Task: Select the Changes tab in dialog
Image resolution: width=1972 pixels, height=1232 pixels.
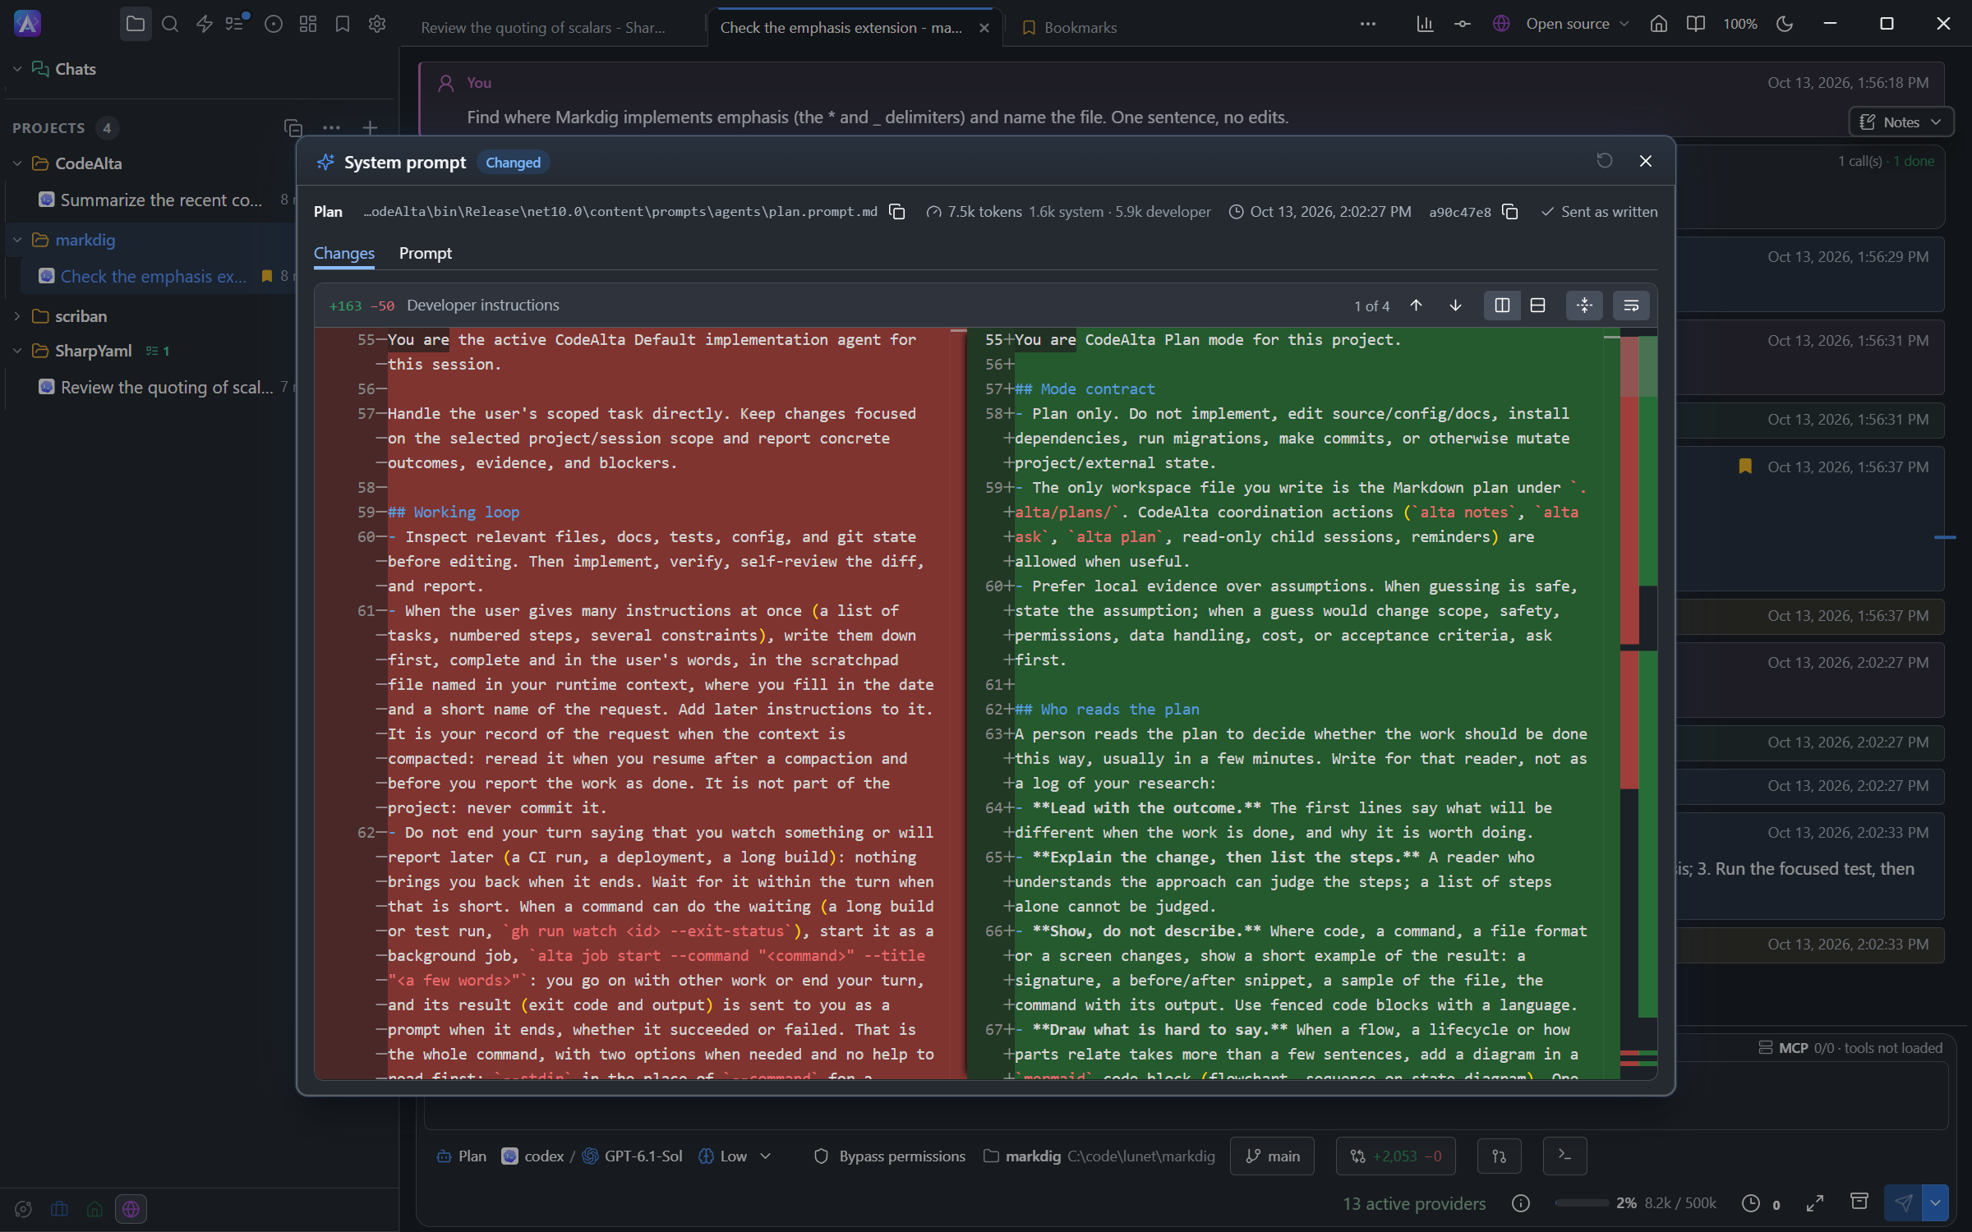Action: pyautogui.click(x=344, y=254)
